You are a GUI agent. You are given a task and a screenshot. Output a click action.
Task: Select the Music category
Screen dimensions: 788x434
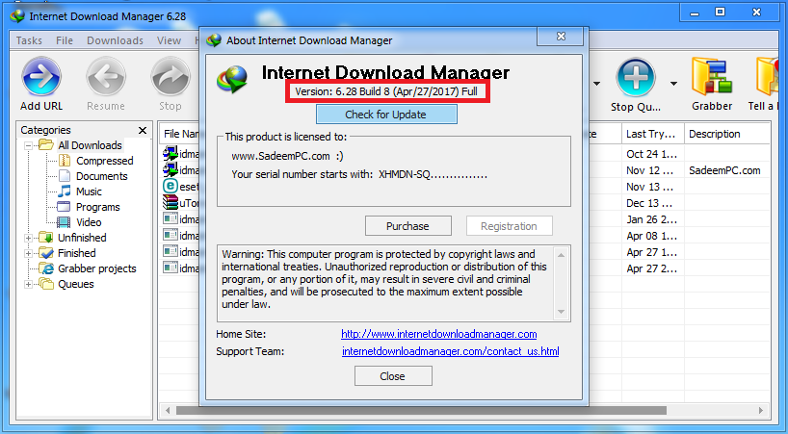click(x=89, y=191)
